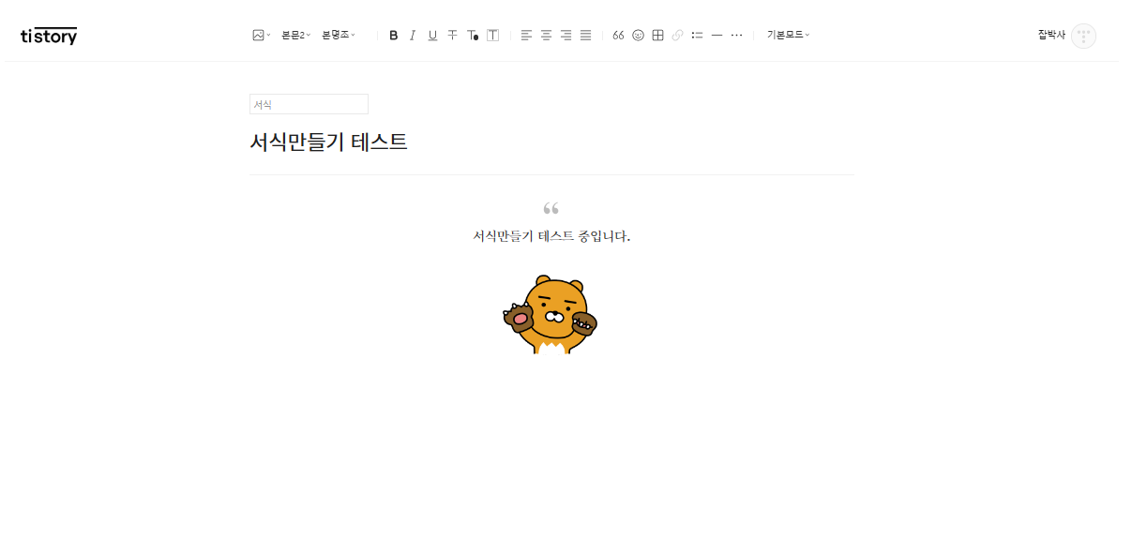Image resolution: width=1132 pixels, height=538 pixels.
Task: Center align the text
Action: tap(546, 36)
